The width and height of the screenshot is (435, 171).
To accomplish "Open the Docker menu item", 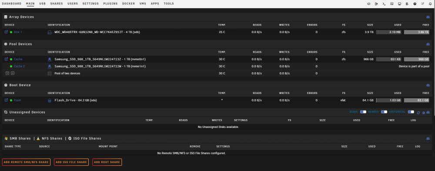I will (128, 3).
